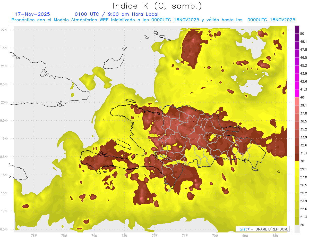This screenshot has height=239, width=309.
Task: Click the date '17-Nov-2025' text
Action: click(32, 14)
